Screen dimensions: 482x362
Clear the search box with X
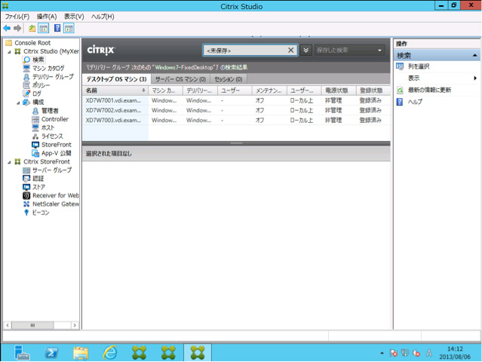click(x=291, y=50)
